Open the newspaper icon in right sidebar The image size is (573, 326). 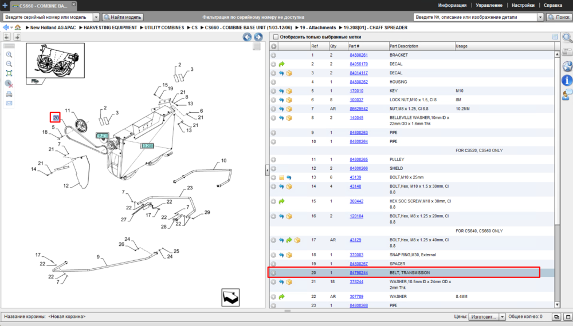pos(567,52)
